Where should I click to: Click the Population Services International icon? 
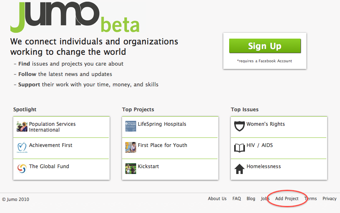pyautogui.click(x=22, y=127)
